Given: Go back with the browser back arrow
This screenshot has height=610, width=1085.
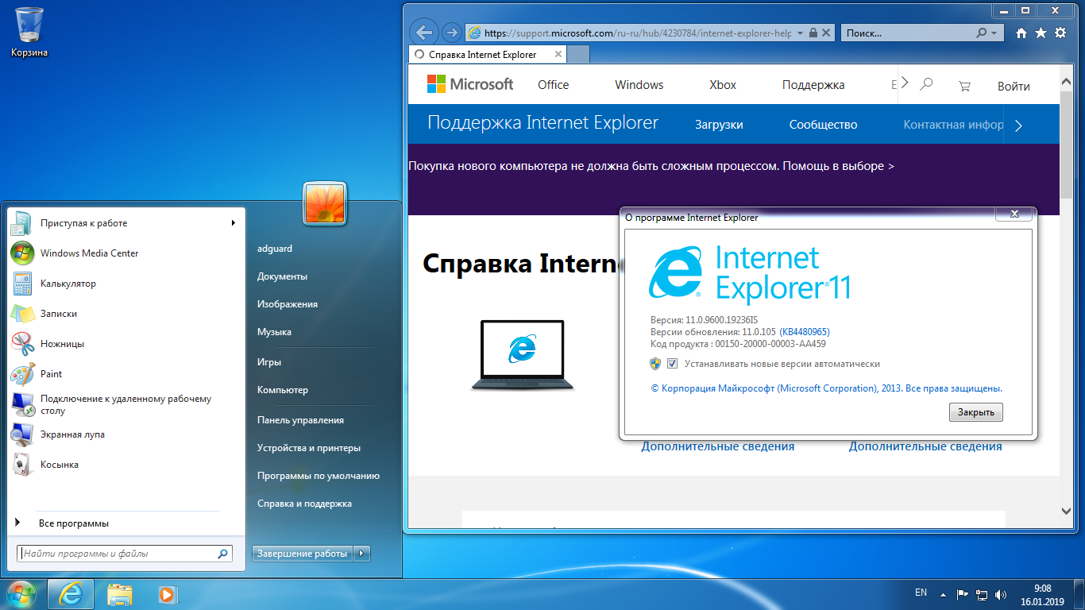Looking at the screenshot, I should coord(424,33).
